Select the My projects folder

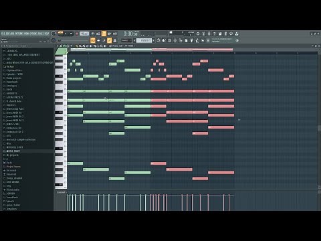[12, 155]
